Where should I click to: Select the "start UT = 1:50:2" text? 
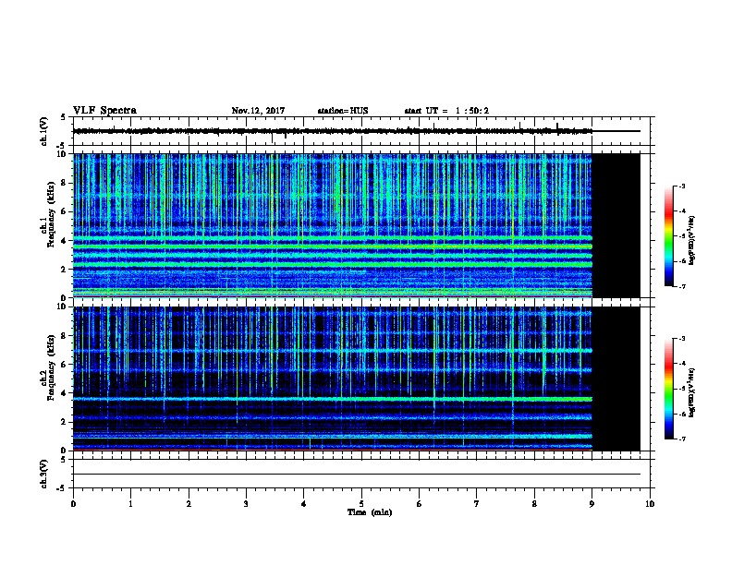[x=446, y=111]
